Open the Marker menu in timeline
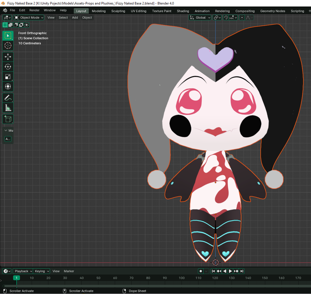This screenshot has height=294, width=311. coord(69,271)
